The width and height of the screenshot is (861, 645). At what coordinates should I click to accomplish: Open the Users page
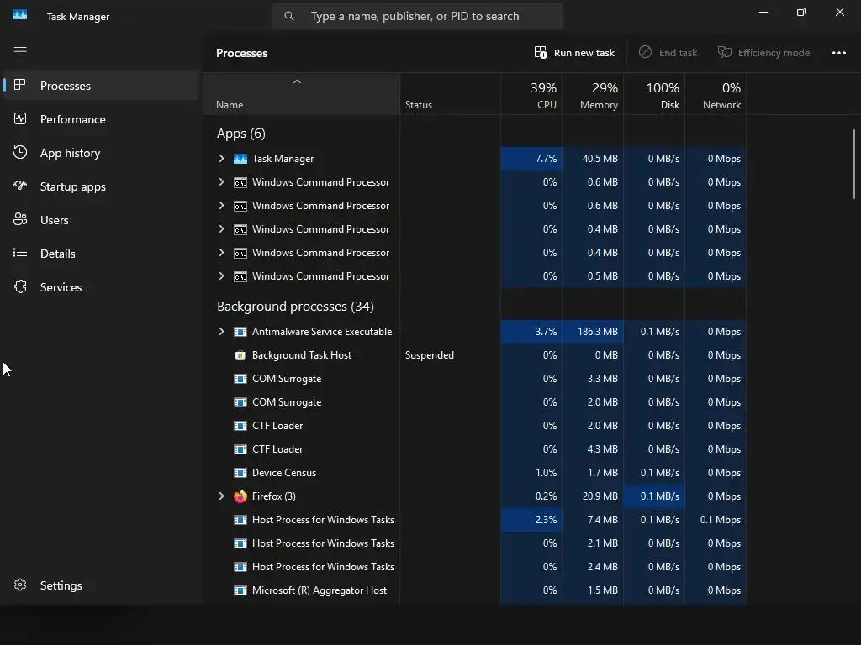pyautogui.click(x=101, y=220)
